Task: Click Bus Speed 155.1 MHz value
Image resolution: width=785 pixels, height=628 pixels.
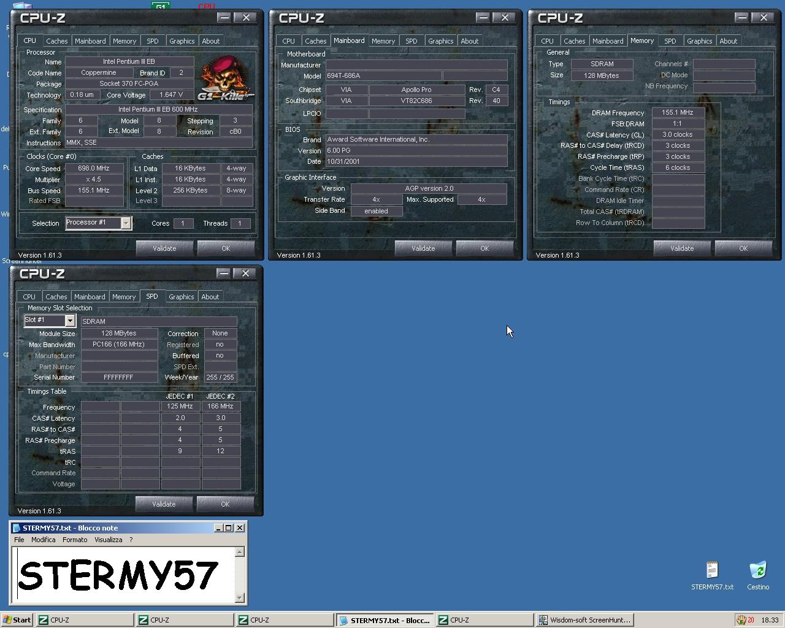Action: click(94, 191)
